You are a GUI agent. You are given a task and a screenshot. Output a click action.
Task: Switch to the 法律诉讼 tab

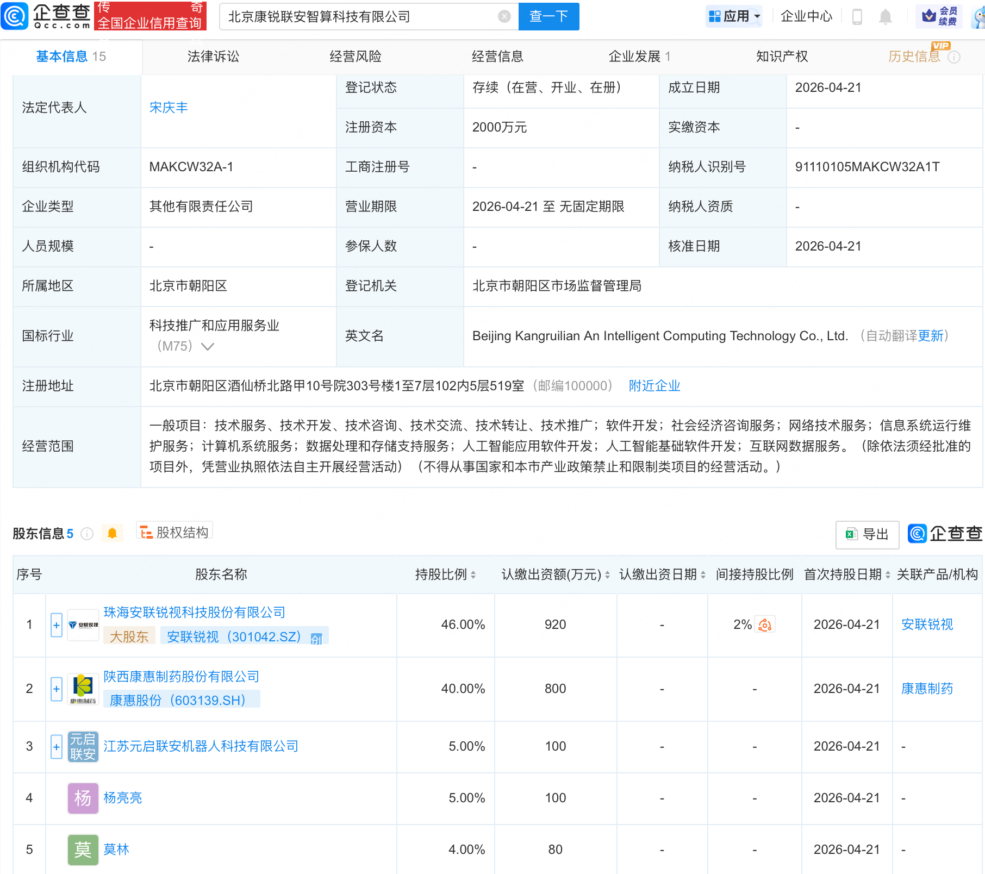coord(213,56)
